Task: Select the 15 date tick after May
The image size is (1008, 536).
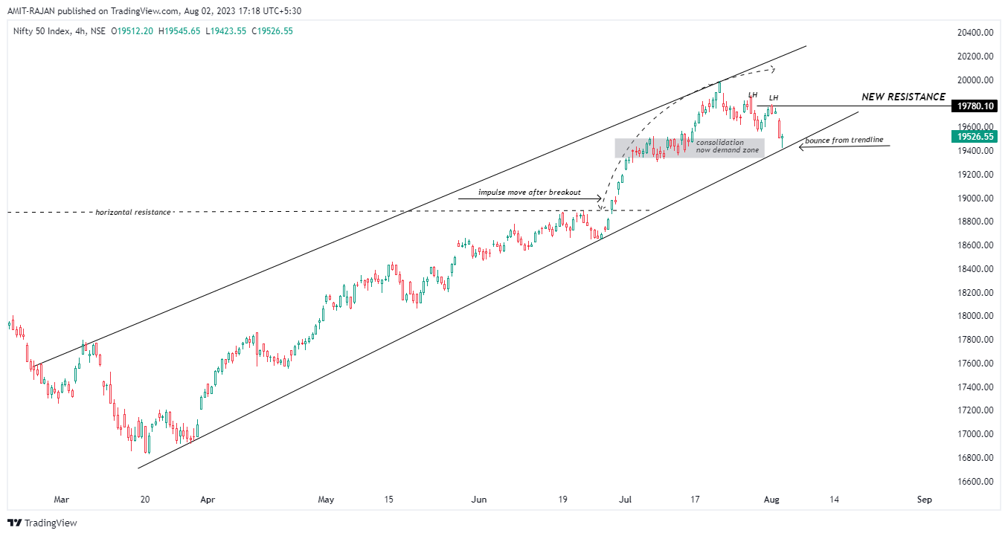Action: (x=389, y=500)
